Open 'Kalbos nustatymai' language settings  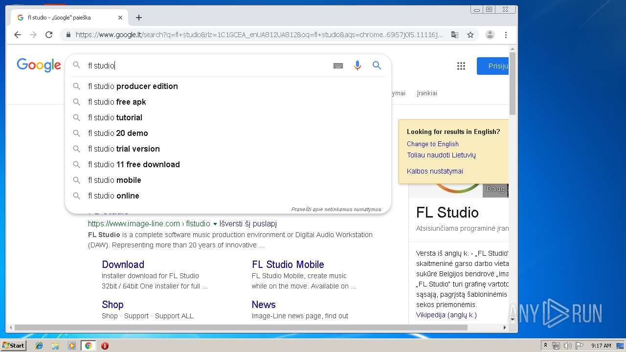point(435,171)
